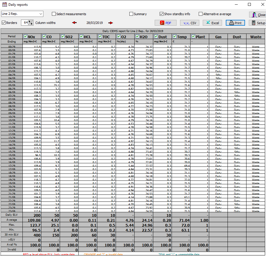Adjust column widths spinner arrows
This screenshot has width=266, height=256.
point(31,23)
